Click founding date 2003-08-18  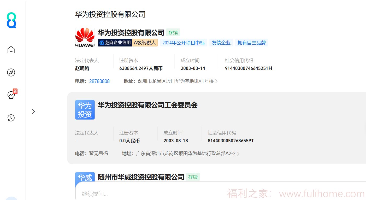click(176, 141)
